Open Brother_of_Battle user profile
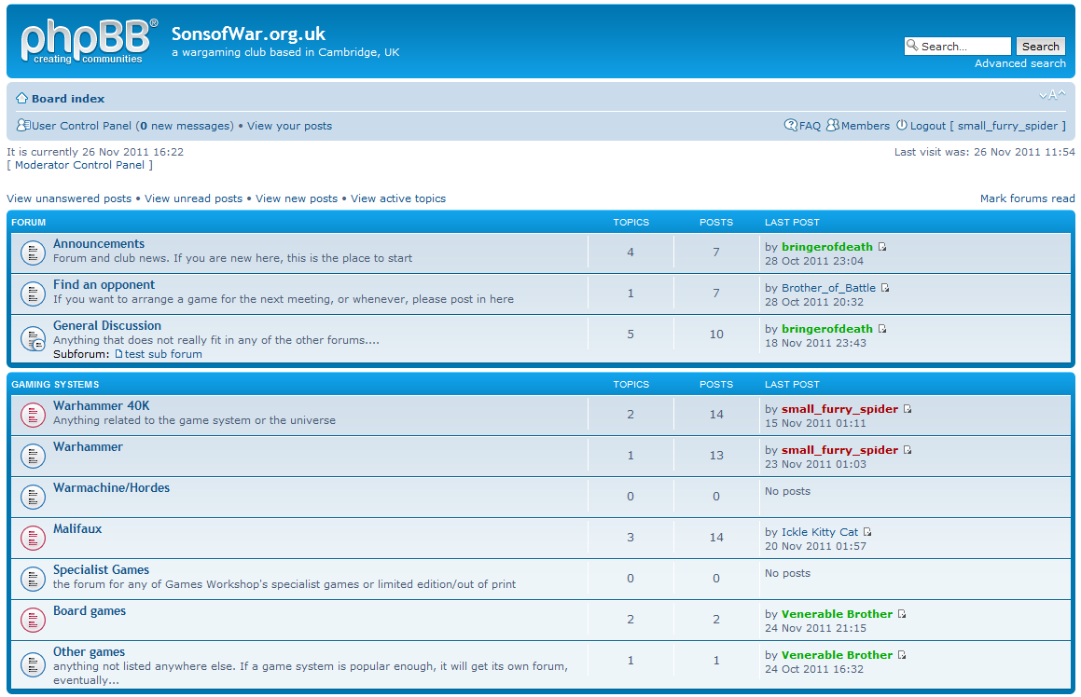This screenshot has height=697, width=1081. pyautogui.click(x=828, y=288)
